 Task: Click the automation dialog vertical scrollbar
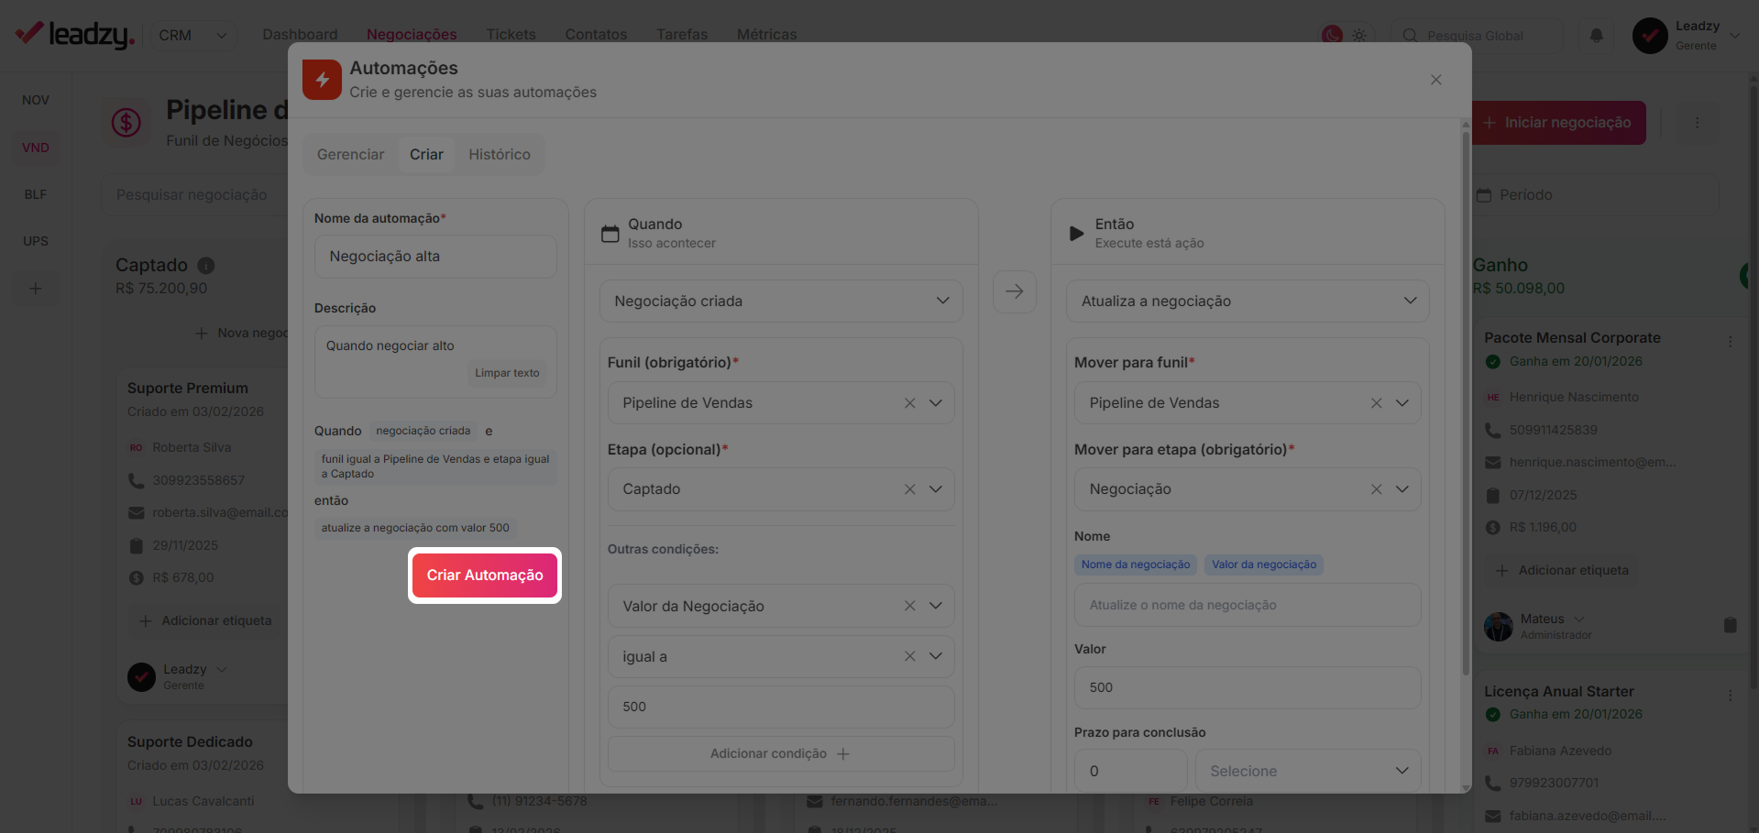pyautogui.click(x=1465, y=403)
